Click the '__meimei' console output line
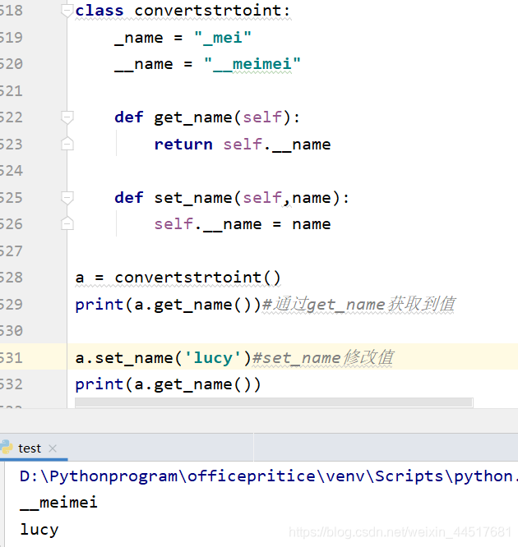This screenshot has width=518, height=547. 58,503
